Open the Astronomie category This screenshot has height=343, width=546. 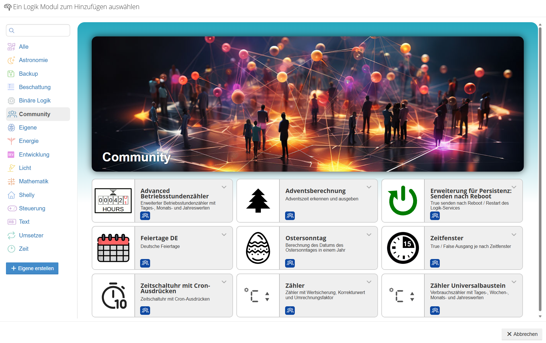tap(33, 60)
